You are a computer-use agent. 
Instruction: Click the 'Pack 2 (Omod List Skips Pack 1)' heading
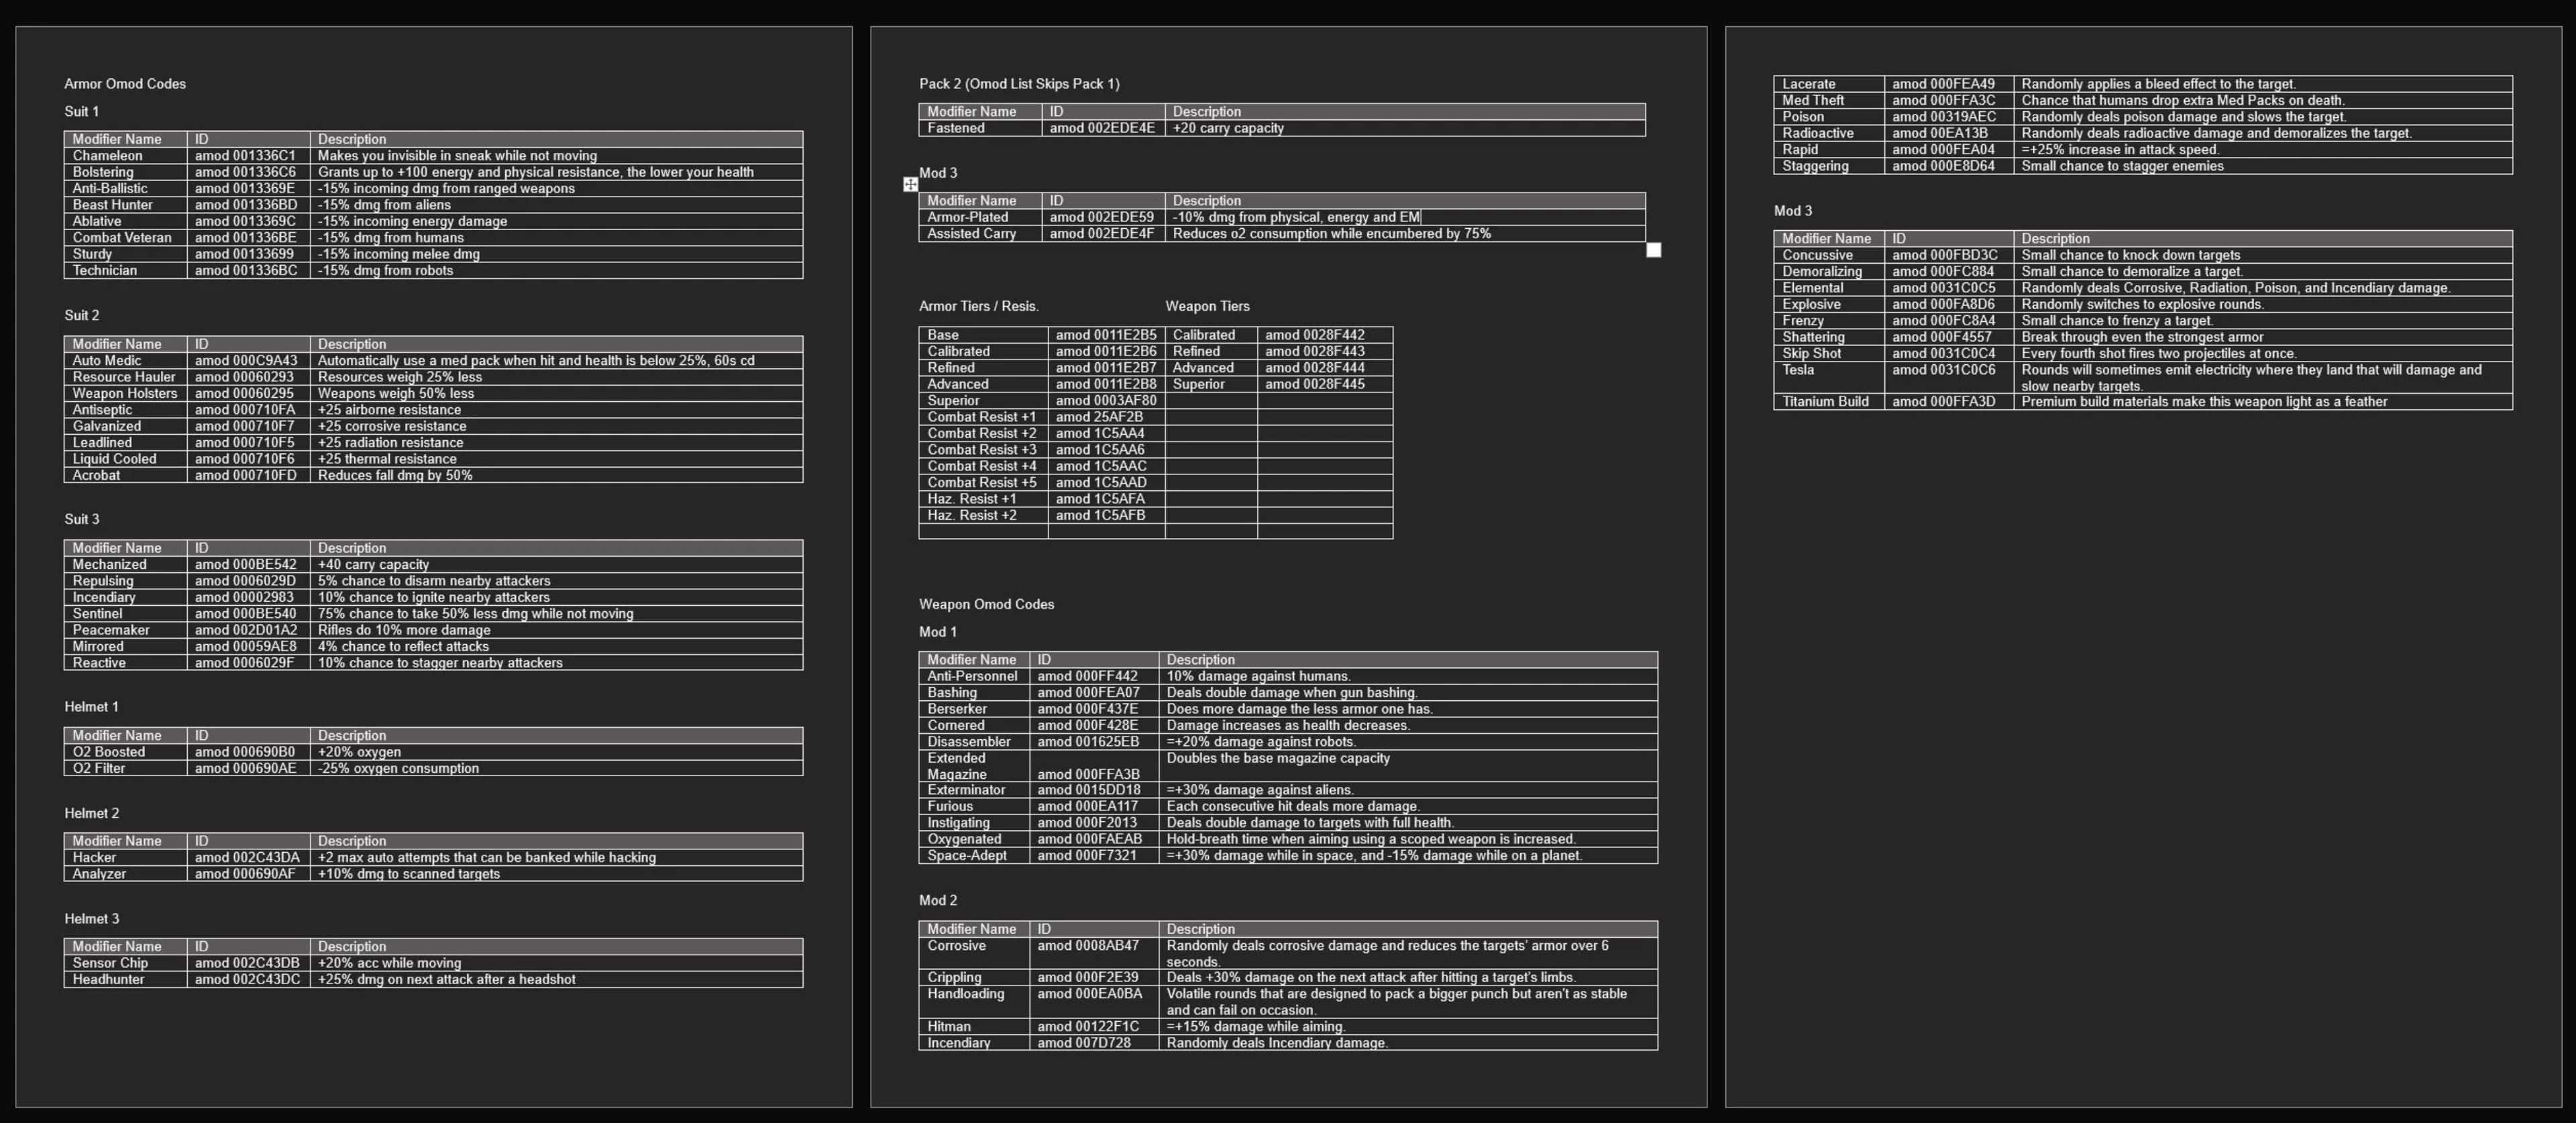[x=1019, y=84]
